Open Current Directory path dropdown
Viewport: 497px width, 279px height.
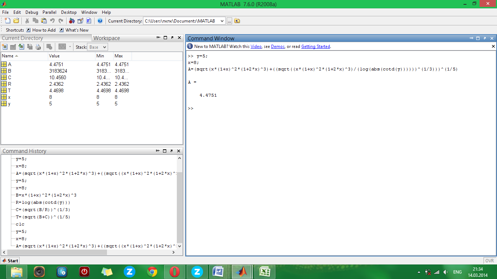coord(222,21)
